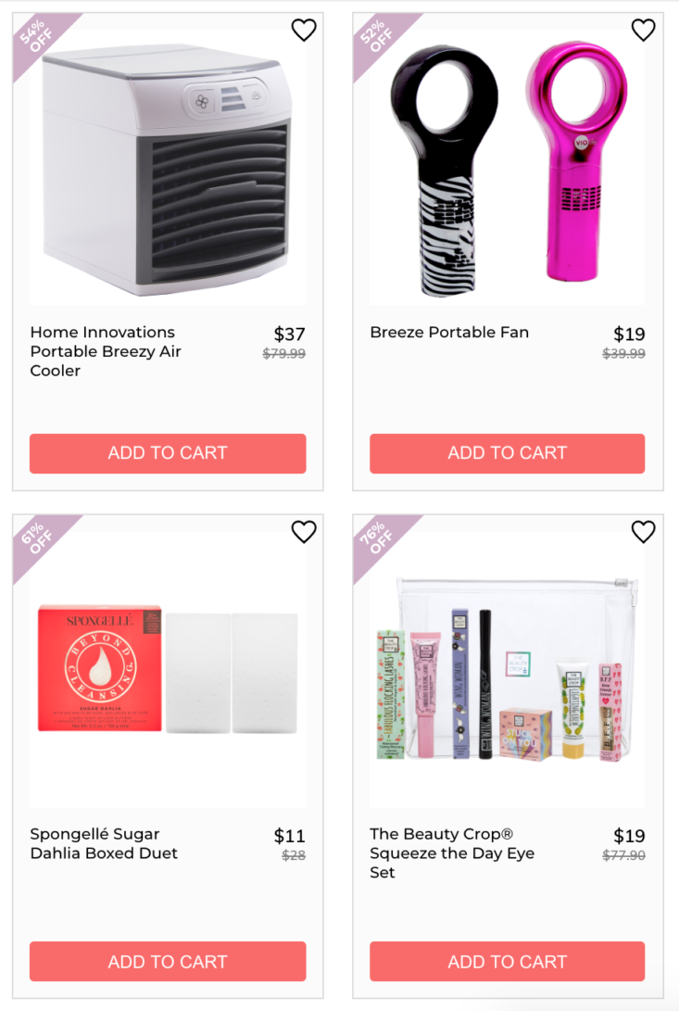Add Breeze Portable Fan to cart
Image resolution: width=679 pixels, height=1011 pixels.
[x=507, y=453]
